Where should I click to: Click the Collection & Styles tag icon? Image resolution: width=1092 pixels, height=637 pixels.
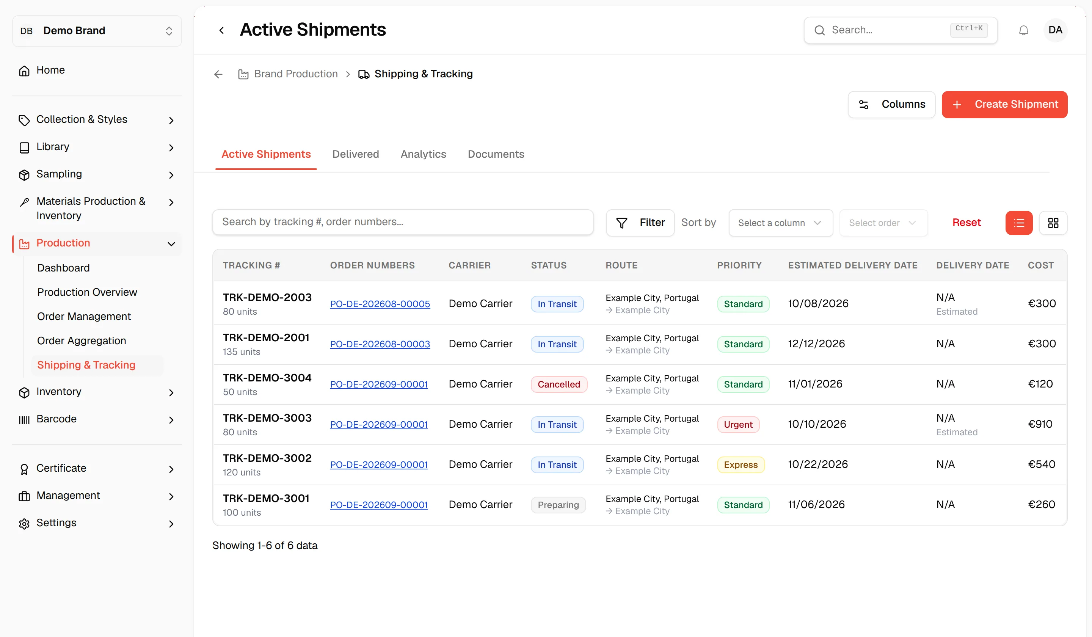(x=24, y=120)
